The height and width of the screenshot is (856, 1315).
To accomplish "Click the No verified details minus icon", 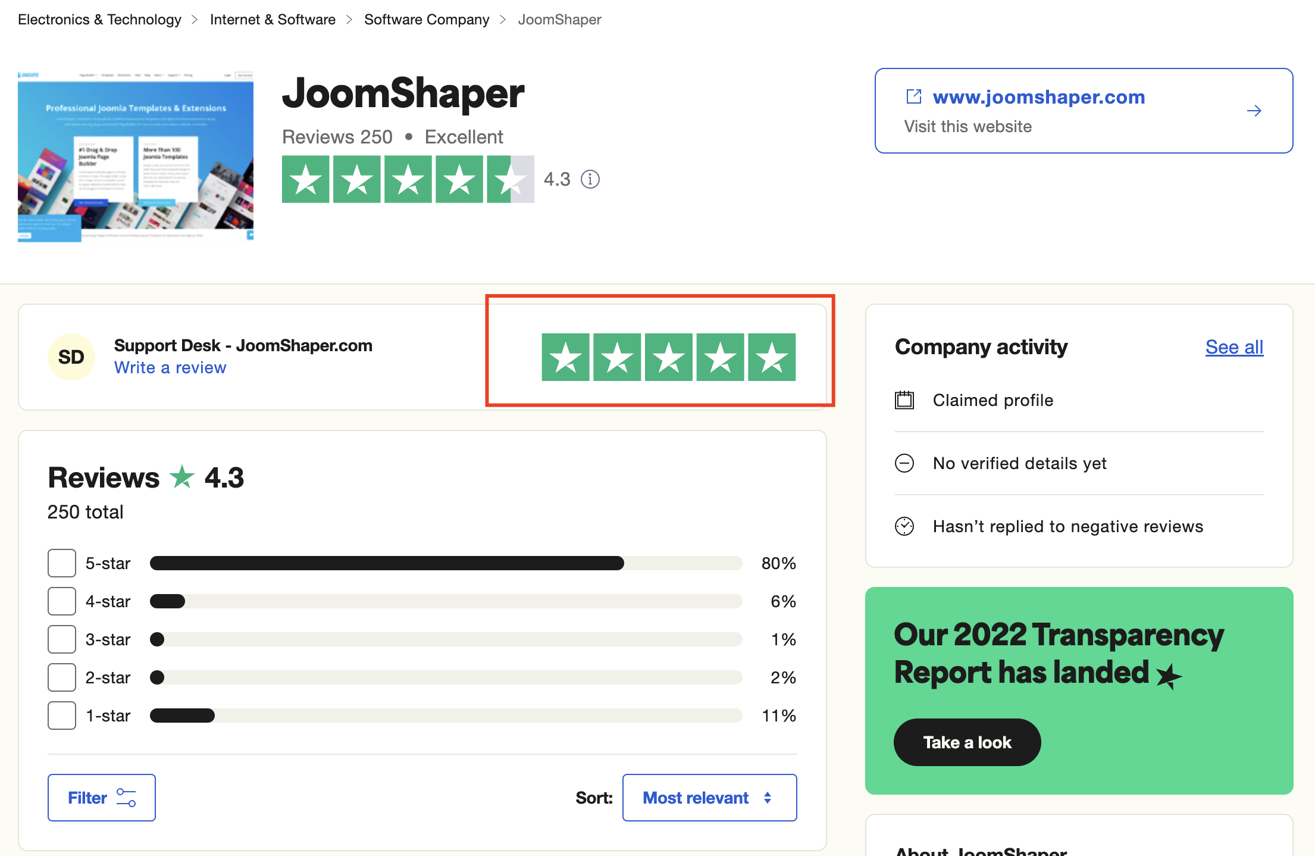I will point(904,463).
